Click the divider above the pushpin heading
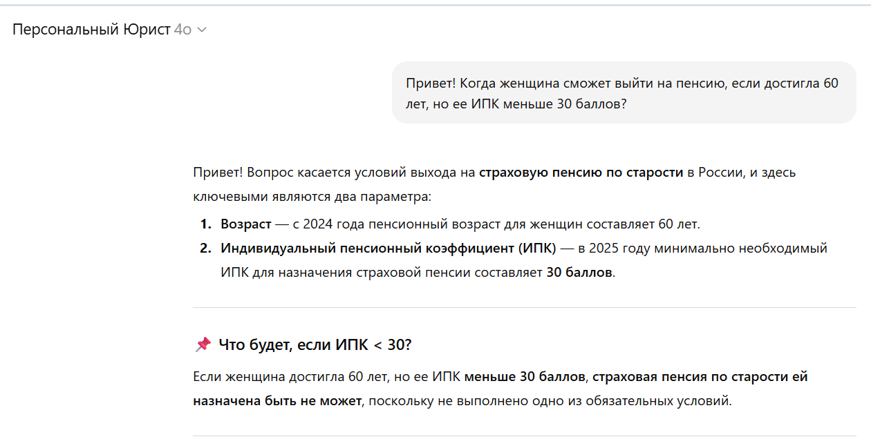Image resolution: width=871 pixels, height=448 pixels. pos(524,307)
